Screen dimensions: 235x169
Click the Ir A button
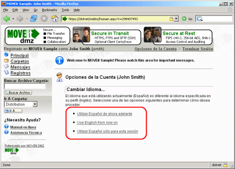pyautogui.click(x=13, y=111)
